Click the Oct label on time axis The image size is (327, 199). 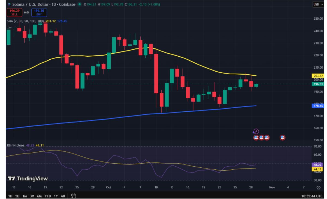[x=109, y=187]
